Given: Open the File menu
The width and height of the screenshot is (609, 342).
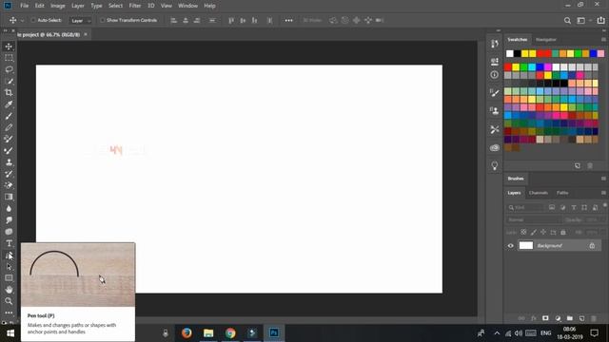Looking at the screenshot, I should coord(24,6).
